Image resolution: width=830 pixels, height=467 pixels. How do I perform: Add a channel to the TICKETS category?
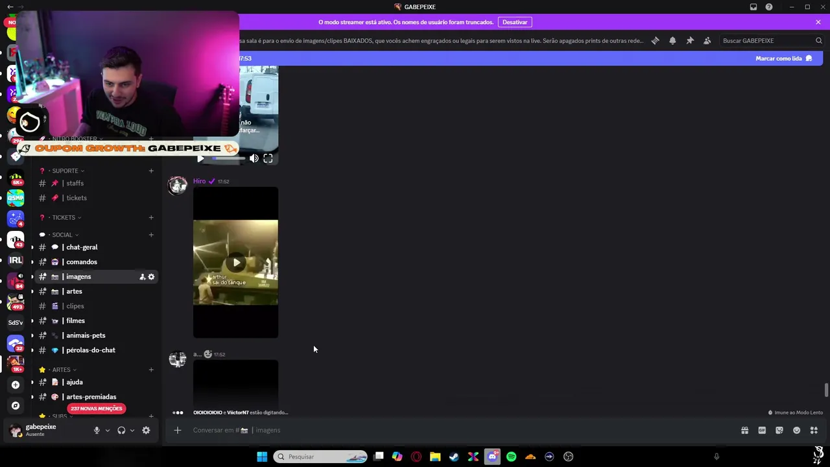point(151,217)
